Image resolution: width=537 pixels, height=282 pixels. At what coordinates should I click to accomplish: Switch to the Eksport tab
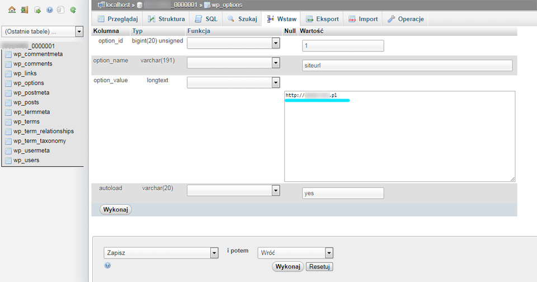(322, 19)
